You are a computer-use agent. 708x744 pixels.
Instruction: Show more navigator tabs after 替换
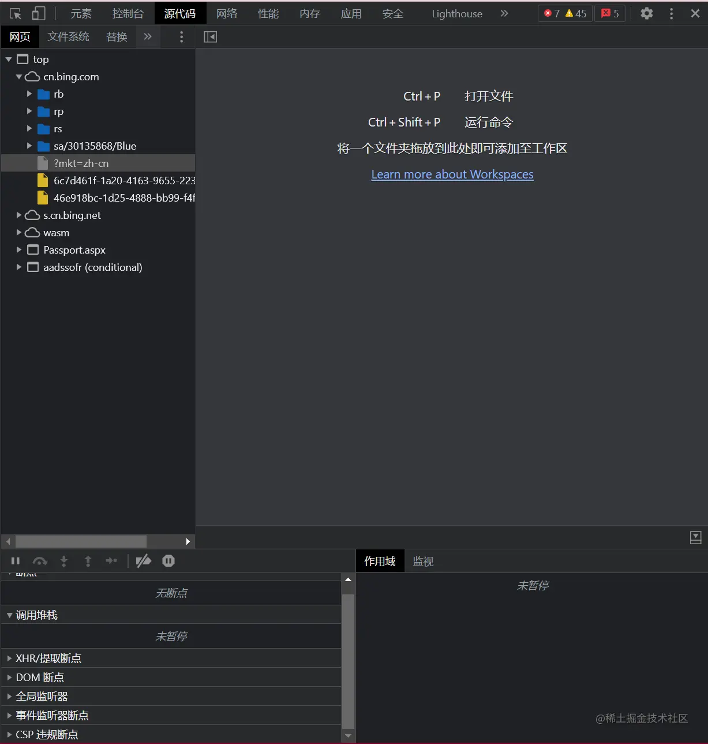(x=148, y=36)
